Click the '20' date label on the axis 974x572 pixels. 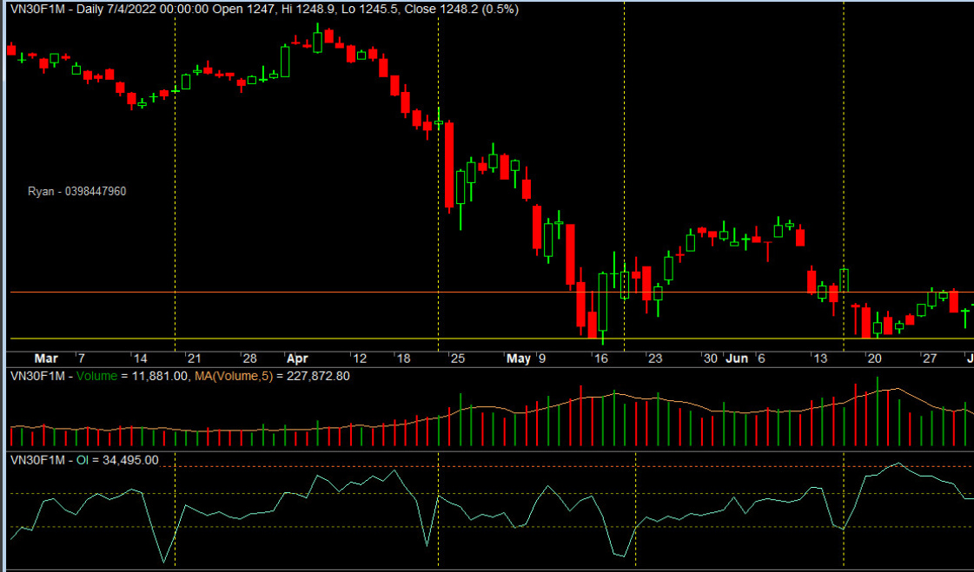coord(875,358)
